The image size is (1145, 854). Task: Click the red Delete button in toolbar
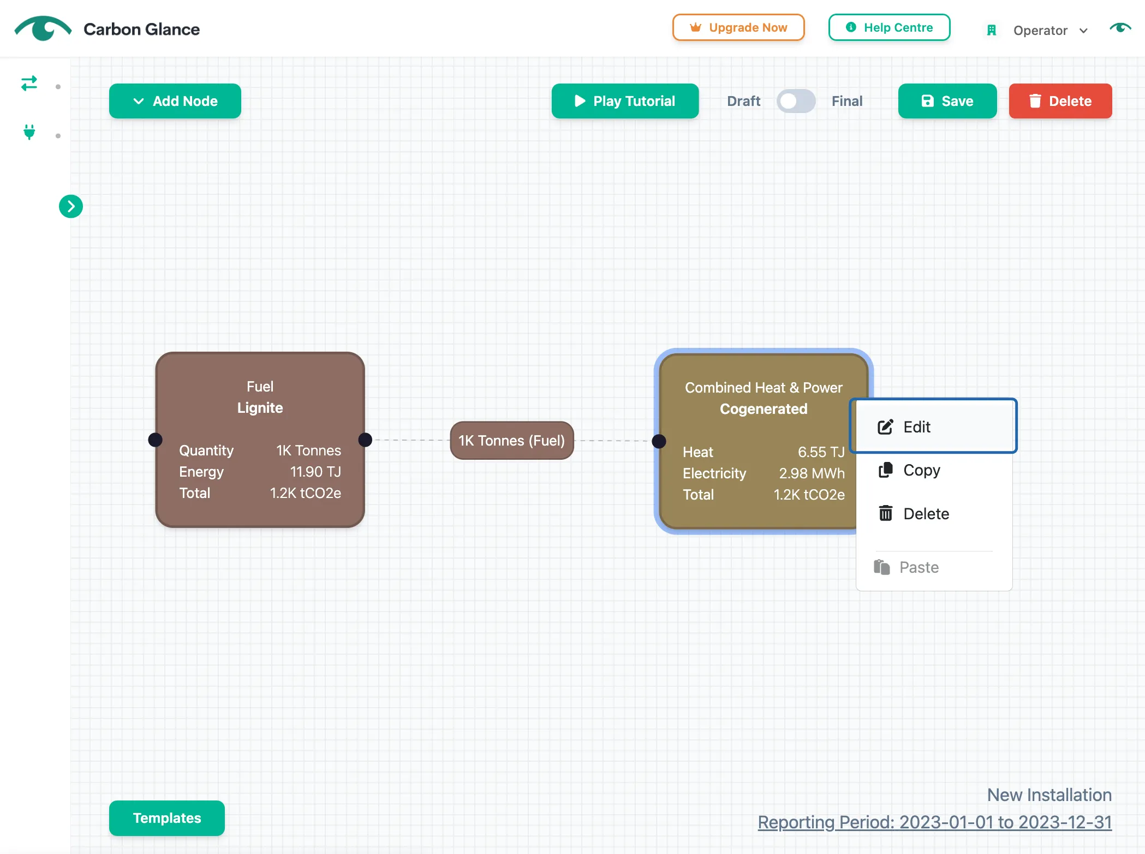click(1060, 101)
